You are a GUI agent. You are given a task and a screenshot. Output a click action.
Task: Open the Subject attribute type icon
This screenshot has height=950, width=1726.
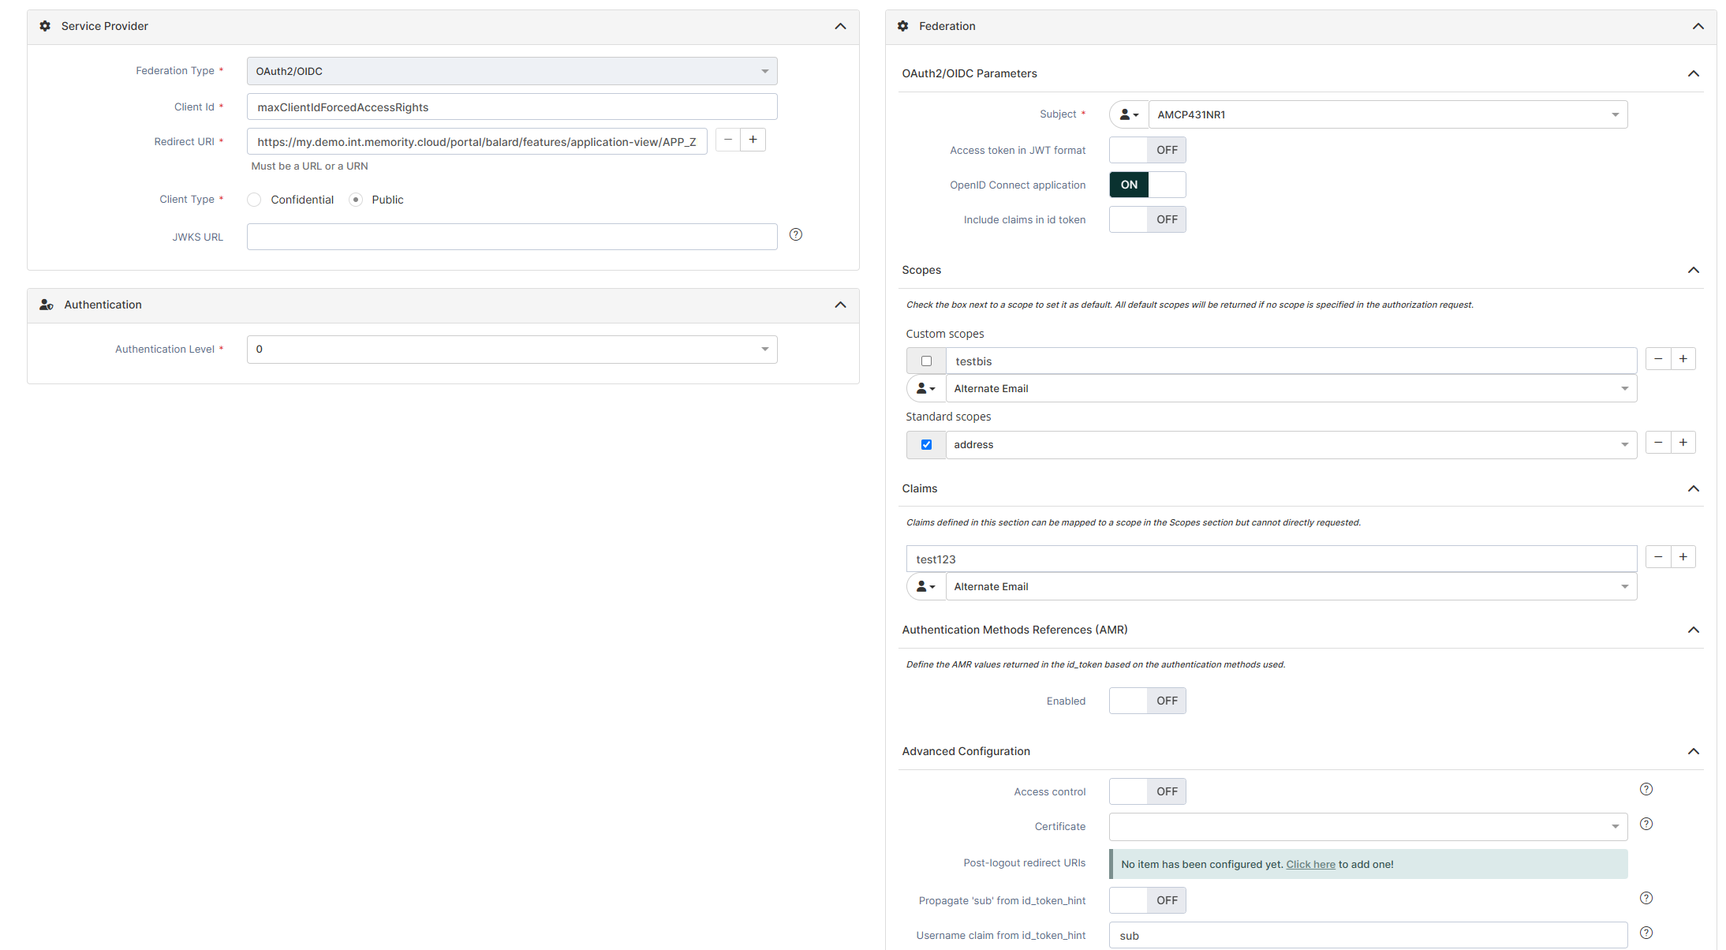[1129, 114]
